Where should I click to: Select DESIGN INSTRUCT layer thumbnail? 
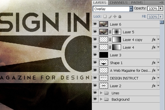tap(104, 78)
